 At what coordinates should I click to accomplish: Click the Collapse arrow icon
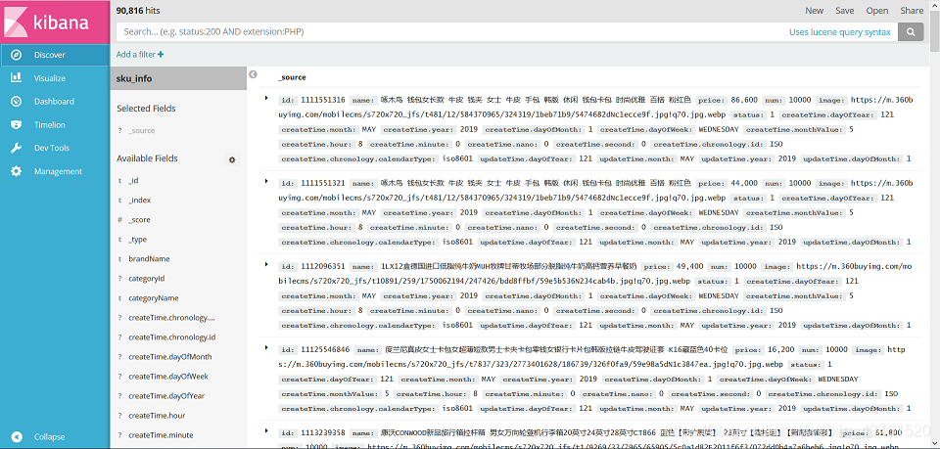pyautogui.click(x=17, y=437)
